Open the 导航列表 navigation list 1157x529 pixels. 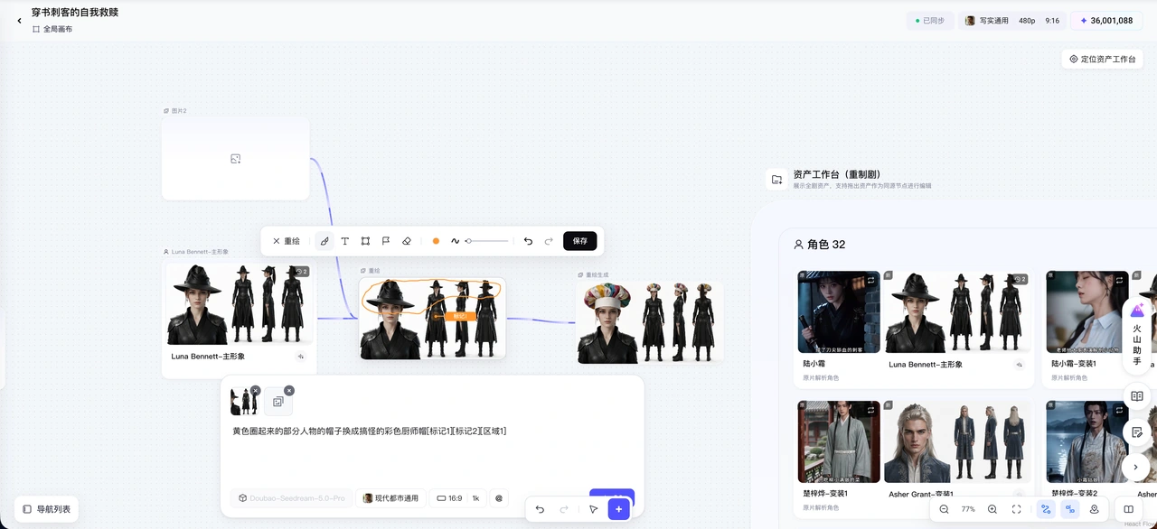[47, 509]
